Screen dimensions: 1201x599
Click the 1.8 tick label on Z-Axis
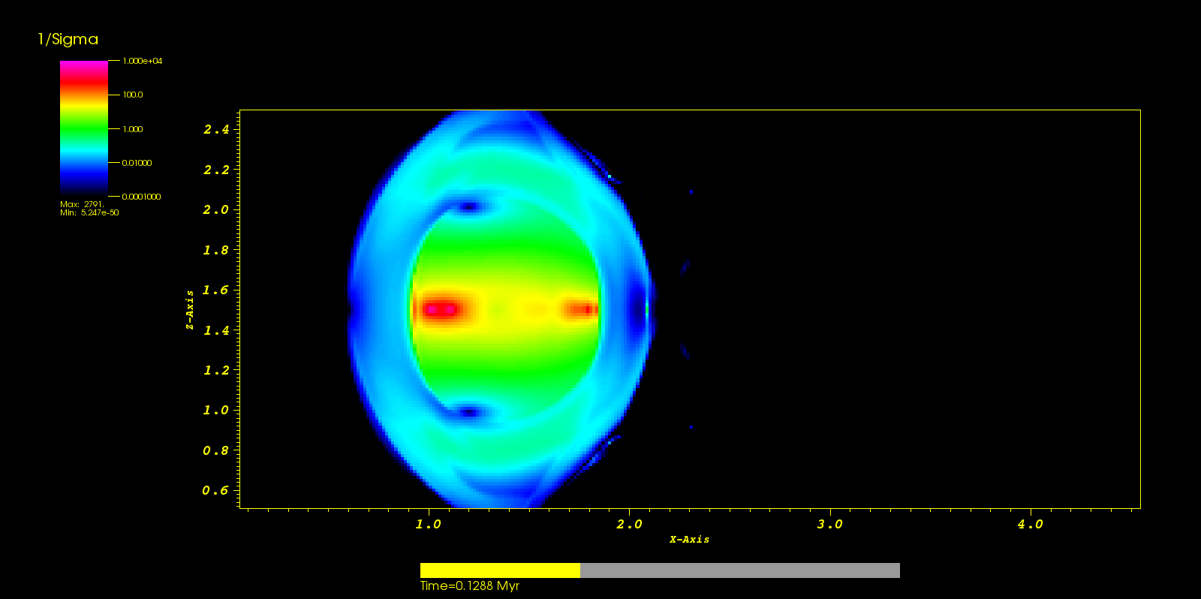click(x=216, y=250)
